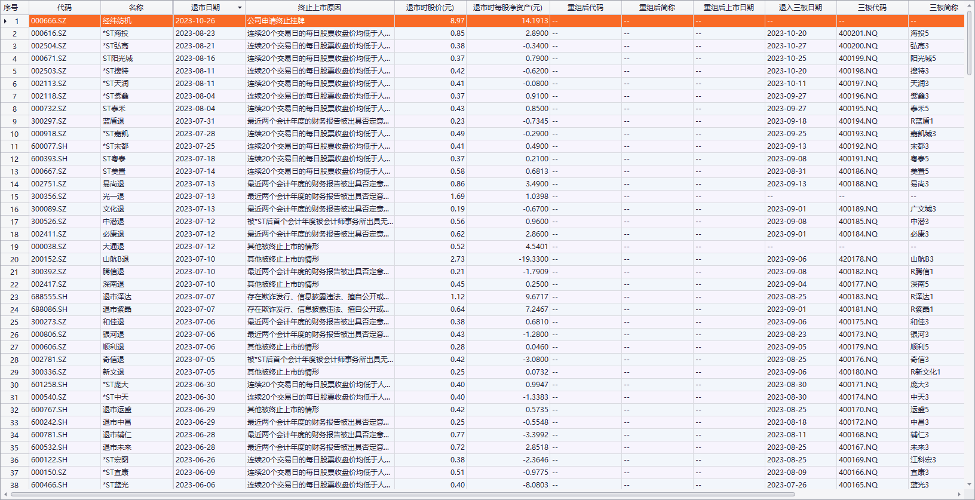Select third-board code 400183.NQ cell

[858, 297]
